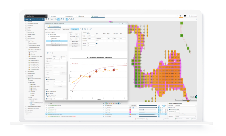Toggle visibility eye of the red-swatch scene list row
This screenshot has height=136, width=226.
click(x=46, y=110)
